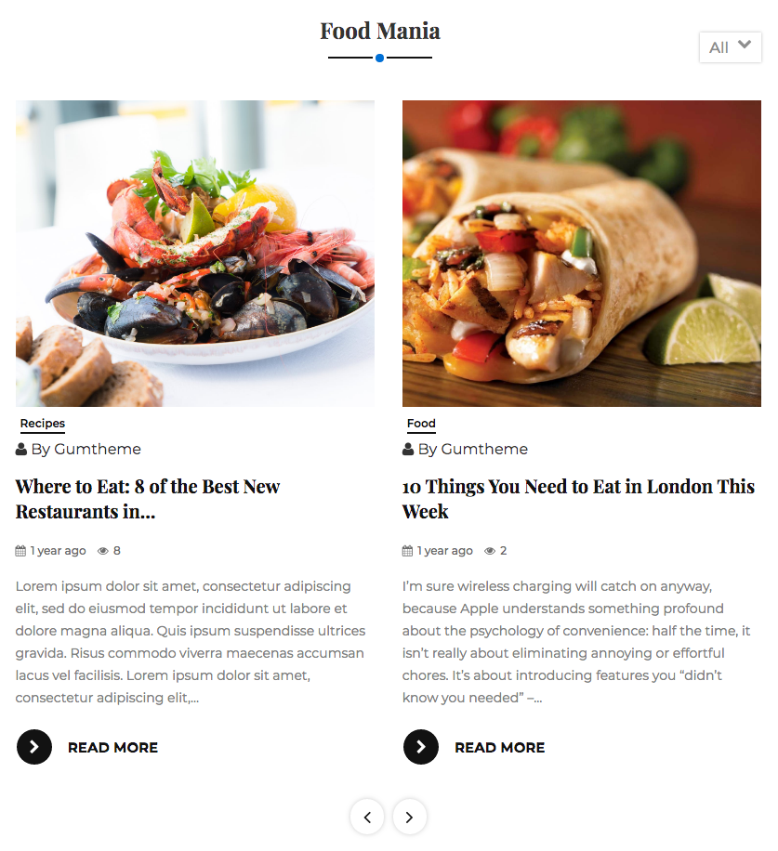778x851 pixels.
Task: Click the author icon on the Recipes post
Action: [x=21, y=449]
